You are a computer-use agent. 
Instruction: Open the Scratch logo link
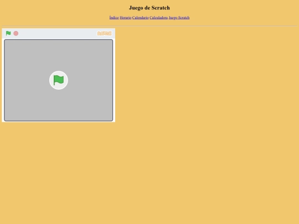104,33
